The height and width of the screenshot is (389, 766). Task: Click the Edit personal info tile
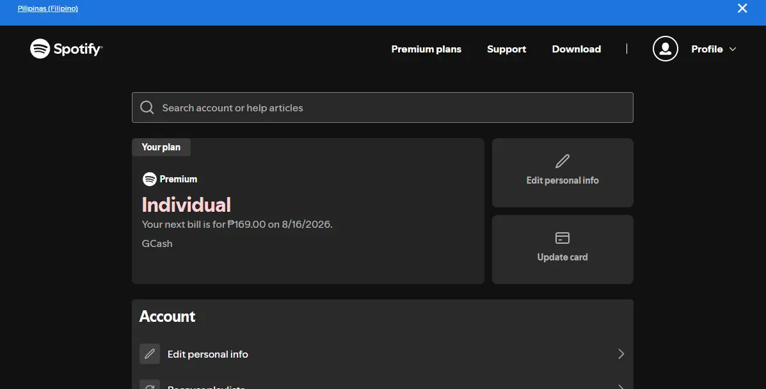coord(563,173)
